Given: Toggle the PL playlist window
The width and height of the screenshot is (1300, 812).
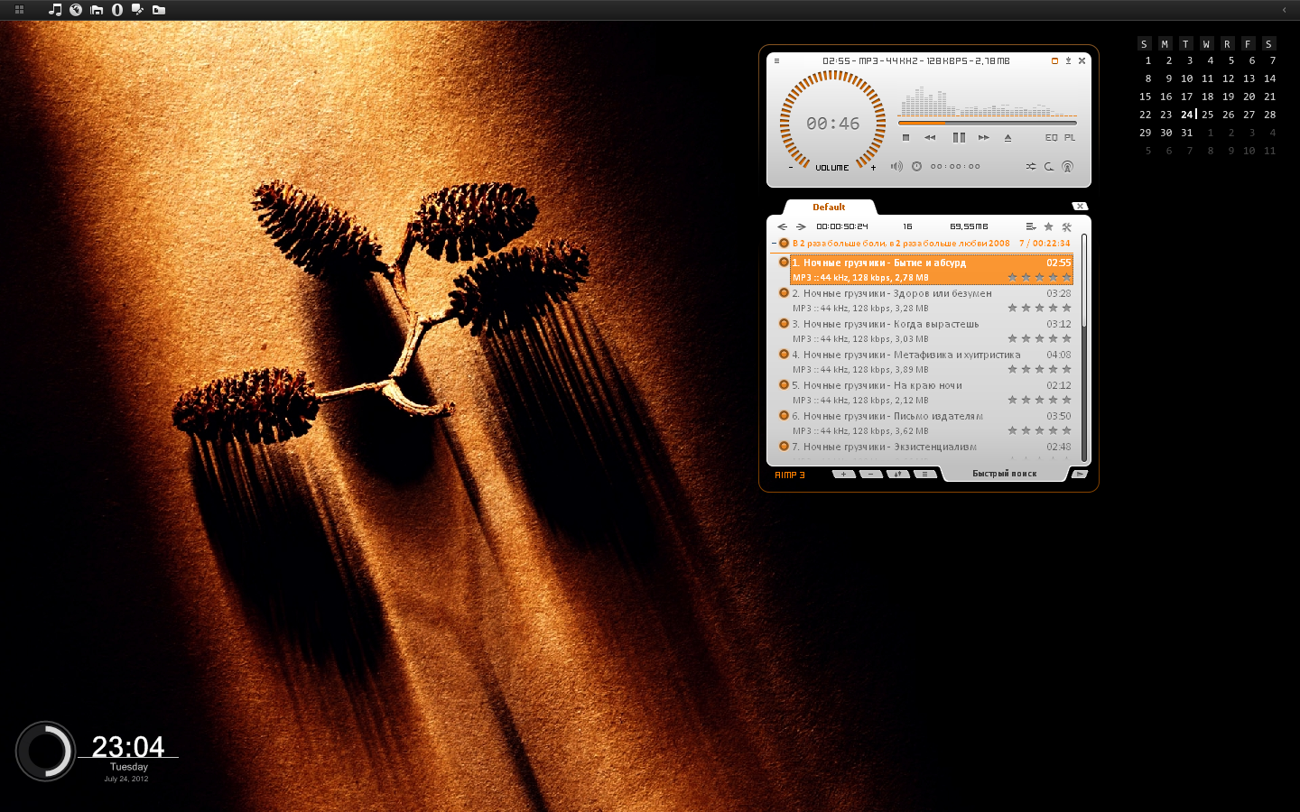Looking at the screenshot, I should (x=1070, y=138).
